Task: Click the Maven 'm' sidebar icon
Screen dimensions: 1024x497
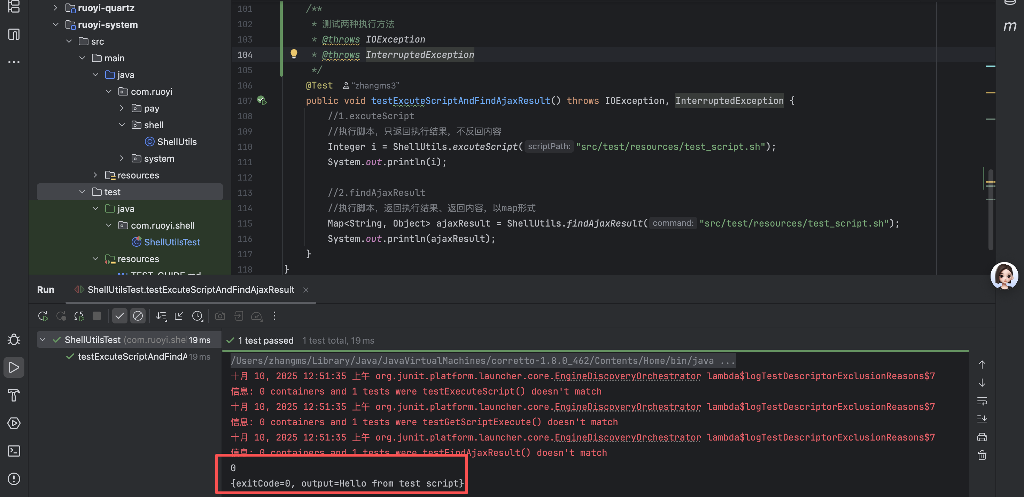Action: 1009,26
